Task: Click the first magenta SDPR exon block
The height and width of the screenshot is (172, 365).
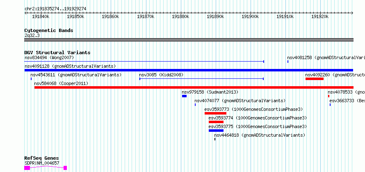Action: (27, 168)
